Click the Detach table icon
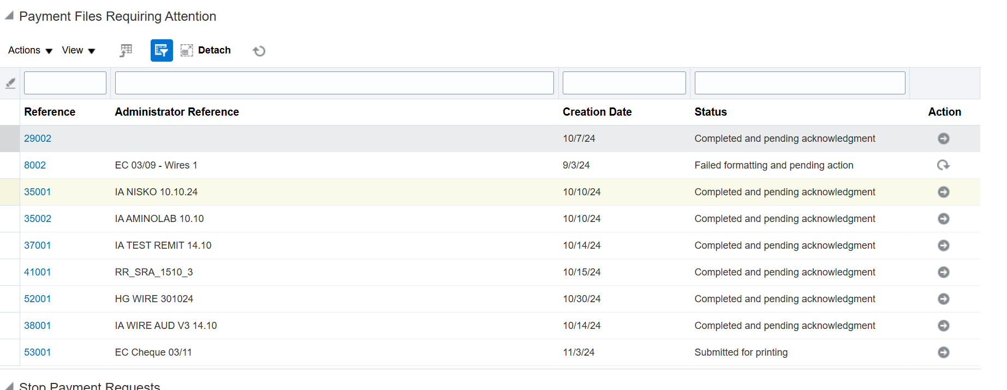Image resolution: width=1007 pixels, height=390 pixels. (187, 50)
